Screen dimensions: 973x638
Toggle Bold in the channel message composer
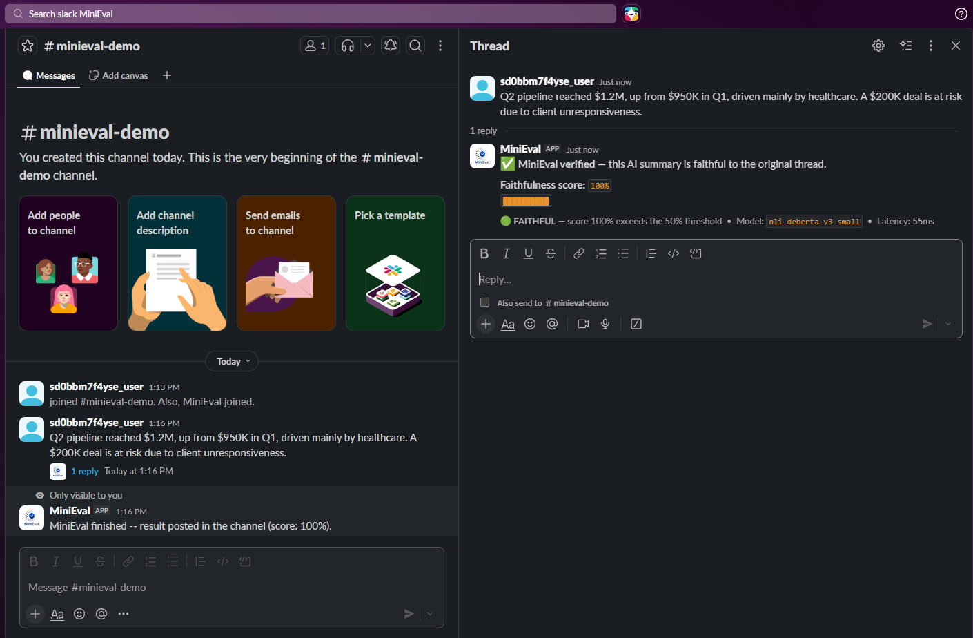click(x=34, y=561)
